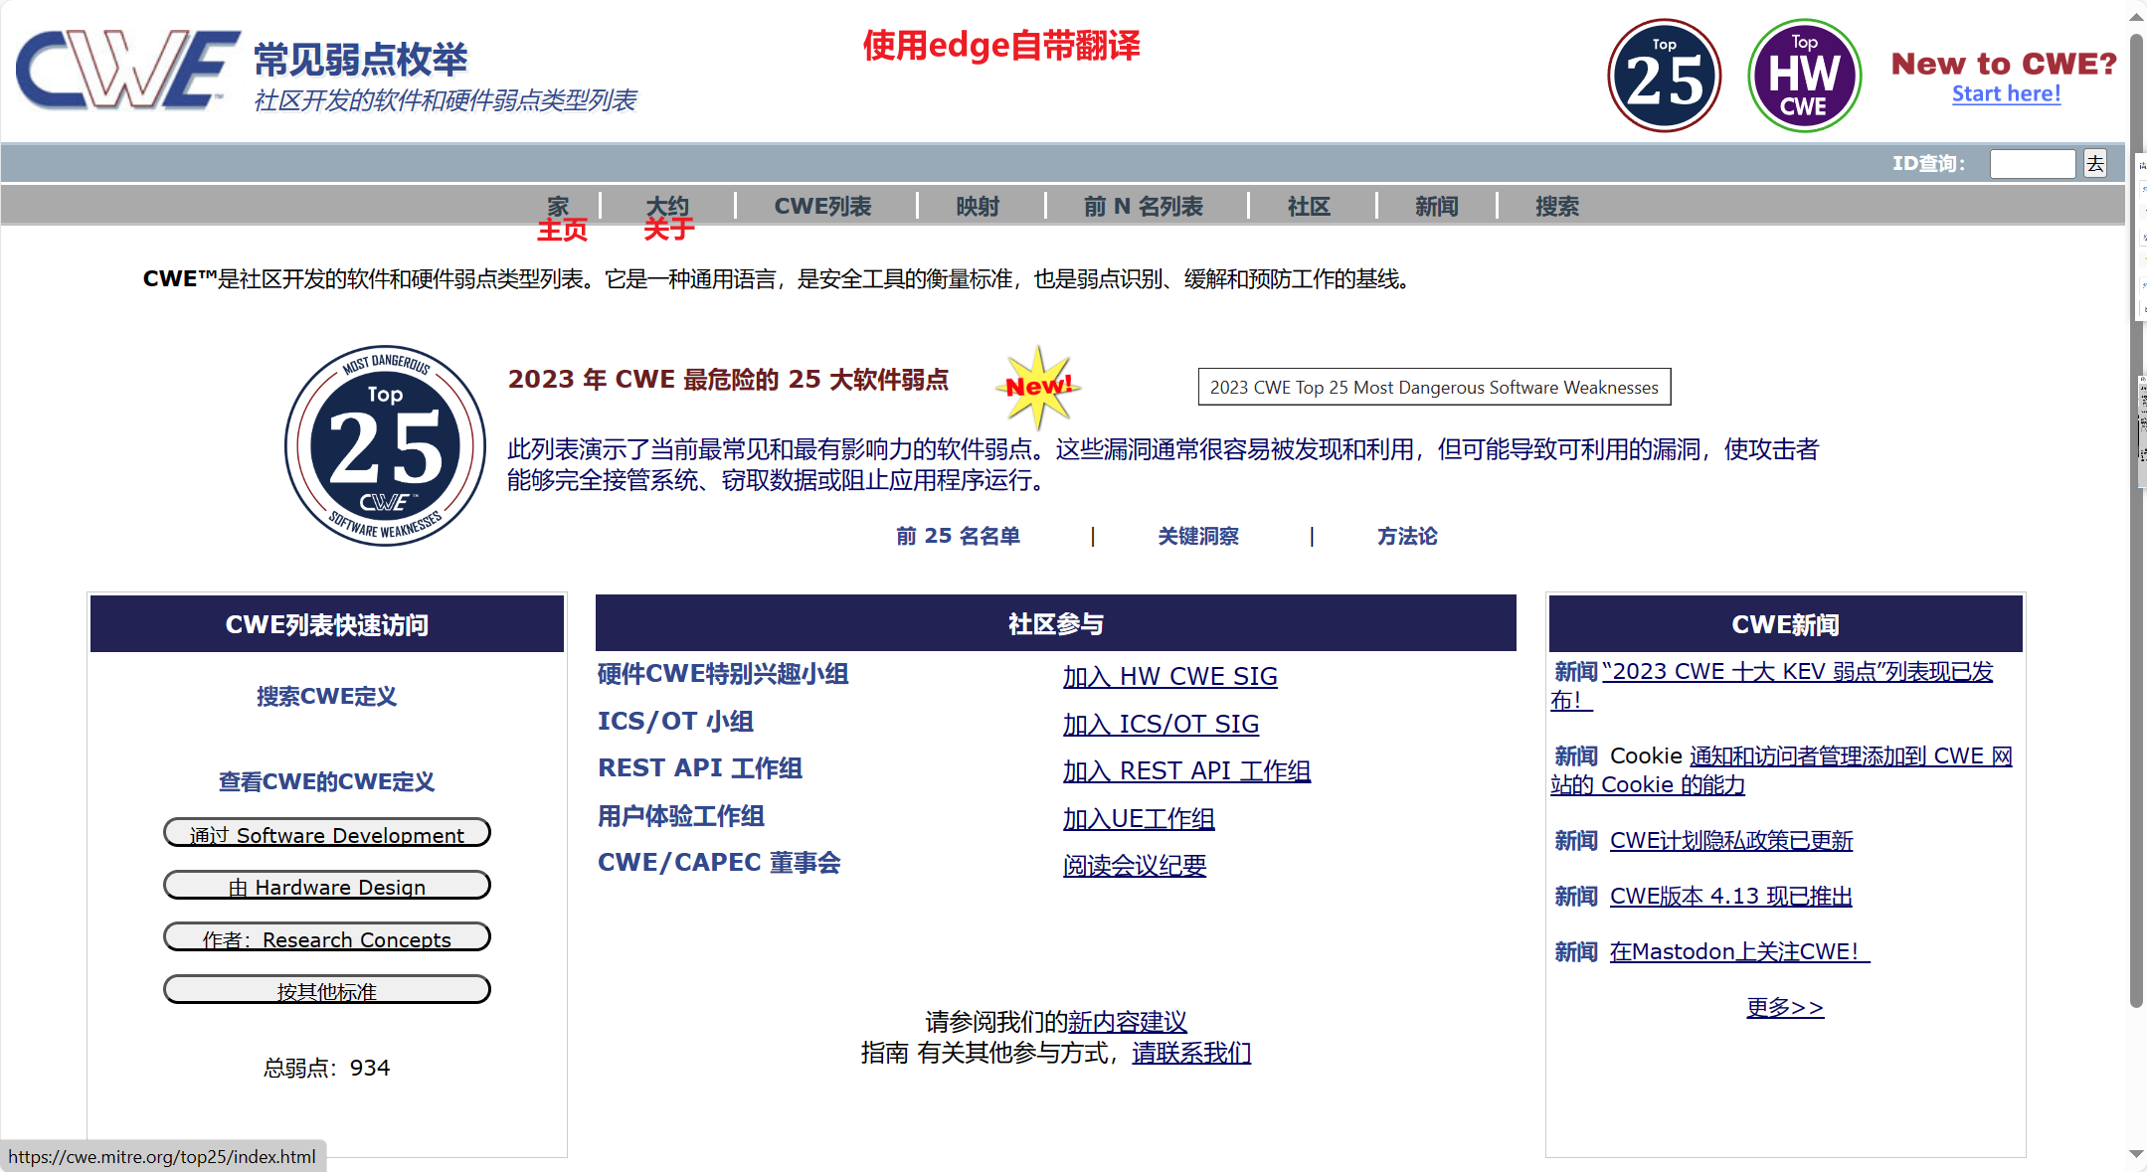Open the 前 N 名列表 navigation menu
Viewport: 2147px width, 1172px height.
pos(1143,206)
